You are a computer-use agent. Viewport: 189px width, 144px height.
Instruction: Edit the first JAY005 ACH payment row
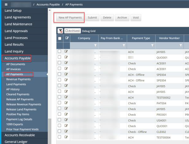point(66,52)
